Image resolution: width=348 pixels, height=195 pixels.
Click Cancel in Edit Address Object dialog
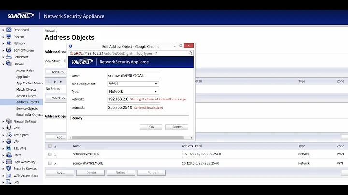tap(177, 127)
